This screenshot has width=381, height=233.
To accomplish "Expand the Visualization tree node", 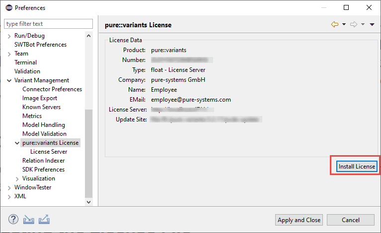I will coord(17,178).
